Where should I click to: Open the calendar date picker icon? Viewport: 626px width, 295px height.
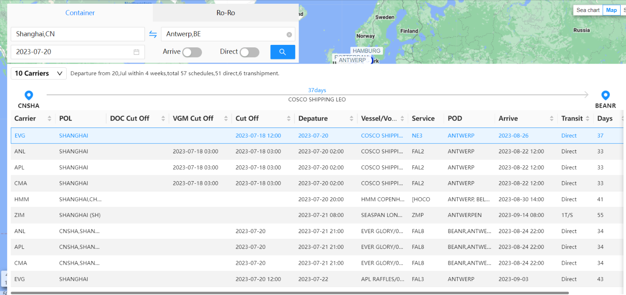[x=136, y=52]
